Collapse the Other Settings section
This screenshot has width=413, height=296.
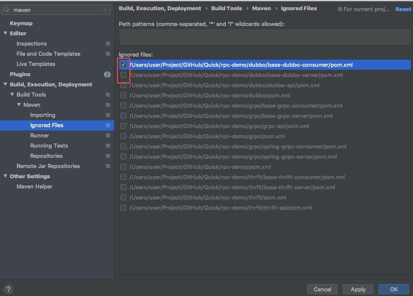point(5,176)
